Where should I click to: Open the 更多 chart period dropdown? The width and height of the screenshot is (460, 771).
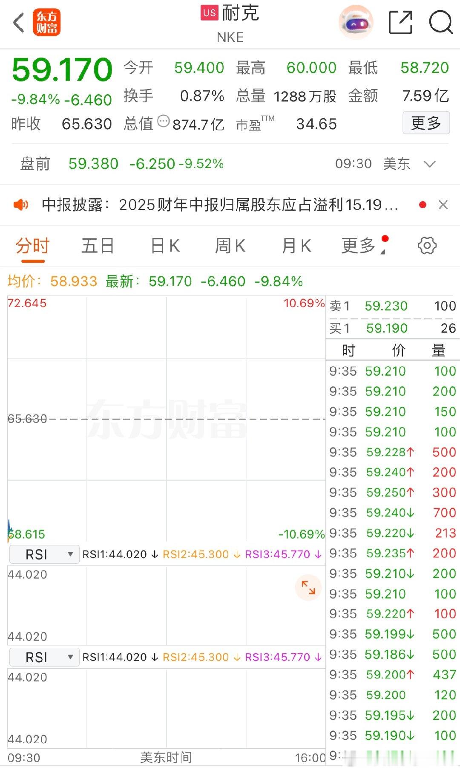pos(365,246)
